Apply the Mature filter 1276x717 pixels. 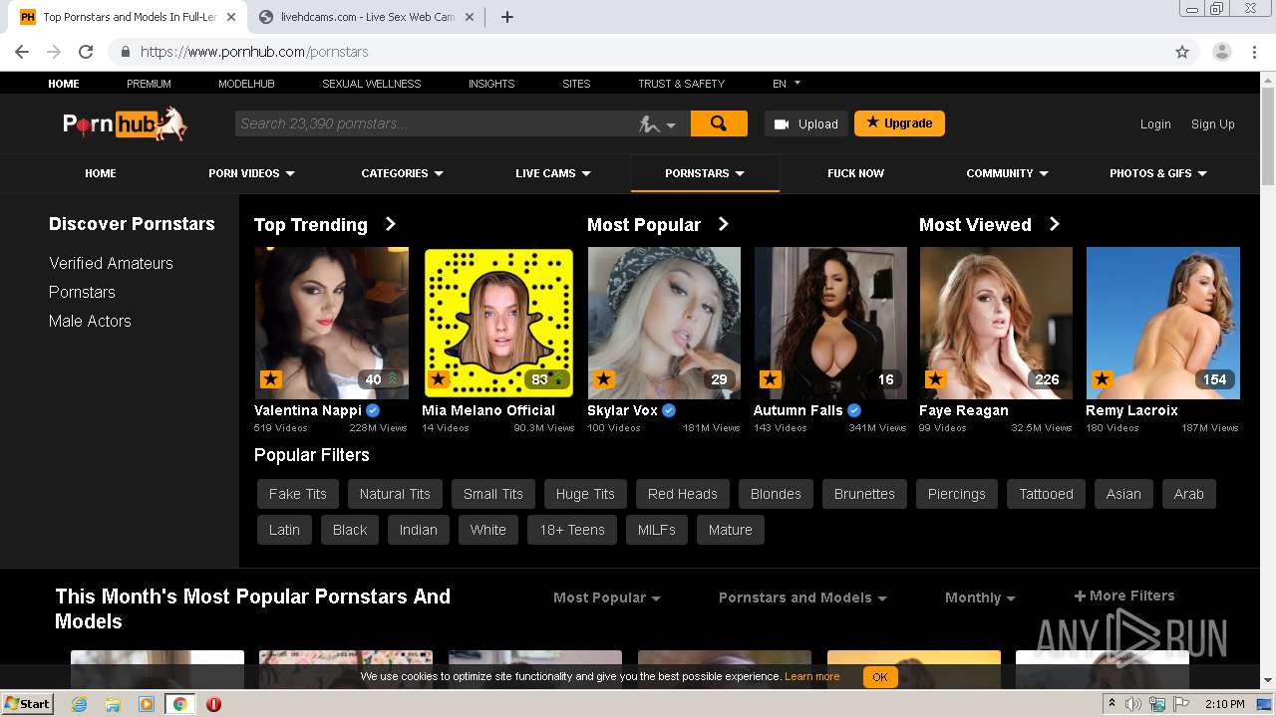(x=730, y=530)
